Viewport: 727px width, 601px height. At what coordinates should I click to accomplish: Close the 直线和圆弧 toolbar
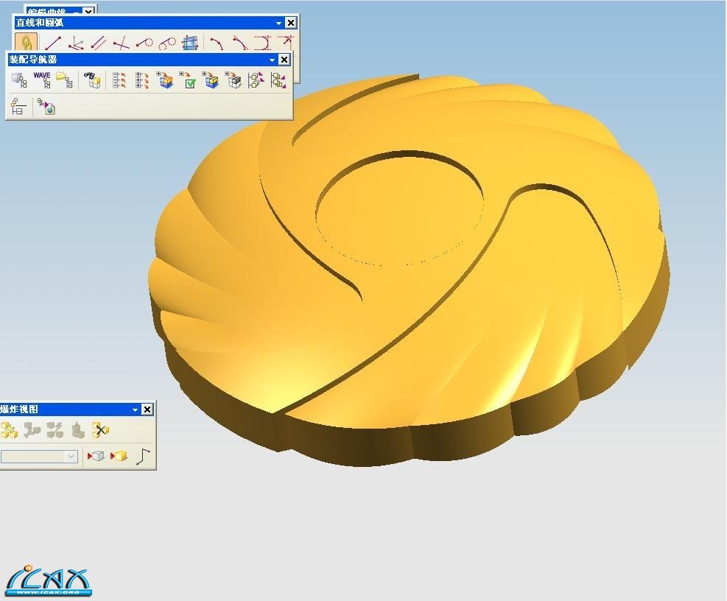pyautogui.click(x=290, y=23)
